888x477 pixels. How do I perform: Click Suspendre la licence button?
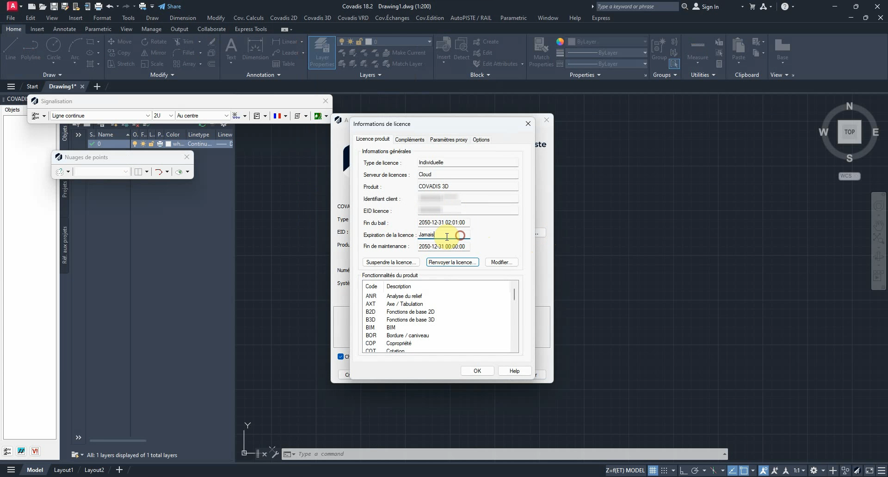coord(391,262)
